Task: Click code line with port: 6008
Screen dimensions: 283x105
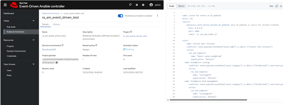Action: click(x=194, y=31)
